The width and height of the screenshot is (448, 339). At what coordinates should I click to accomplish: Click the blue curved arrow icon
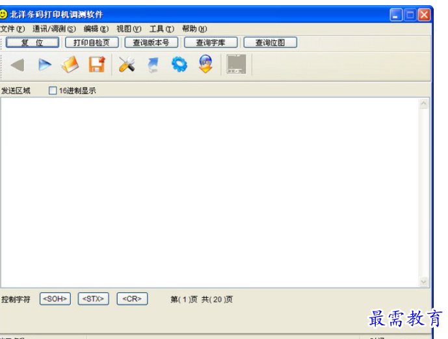(x=153, y=64)
